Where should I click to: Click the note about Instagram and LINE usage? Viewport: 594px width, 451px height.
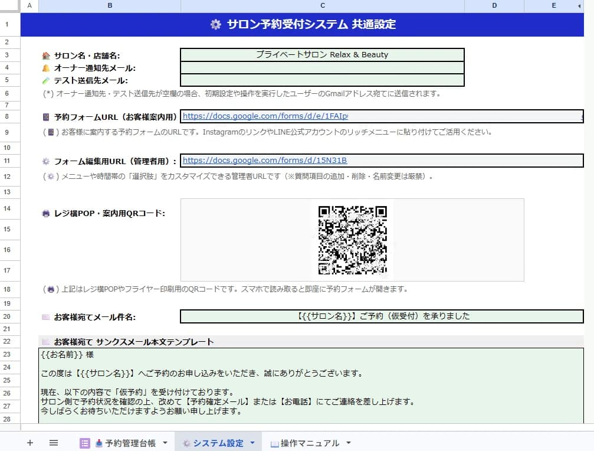coord(267,132)
